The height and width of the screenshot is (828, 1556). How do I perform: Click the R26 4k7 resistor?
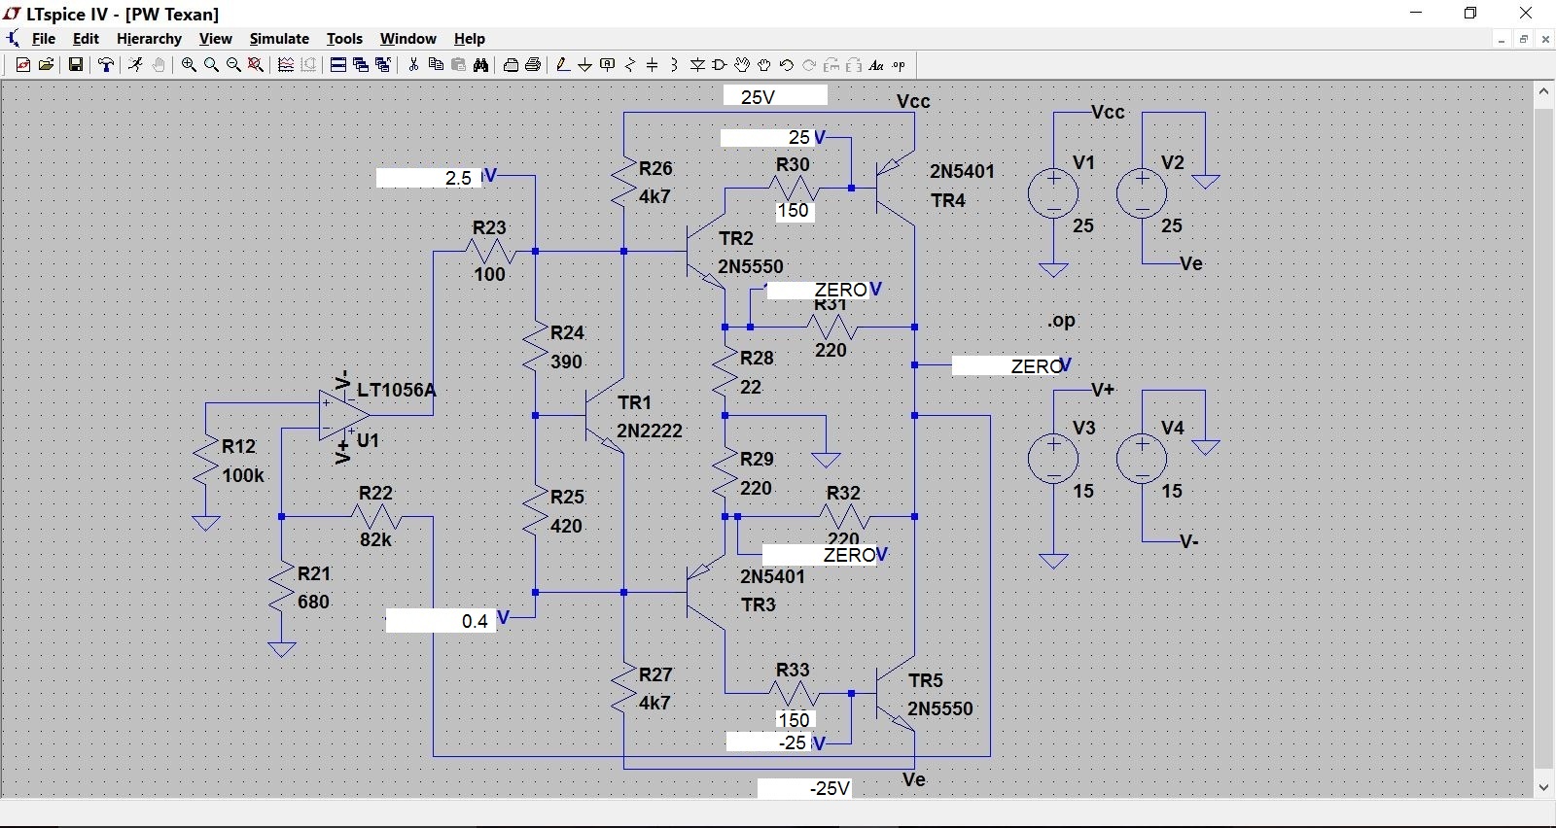click(623, 183)
